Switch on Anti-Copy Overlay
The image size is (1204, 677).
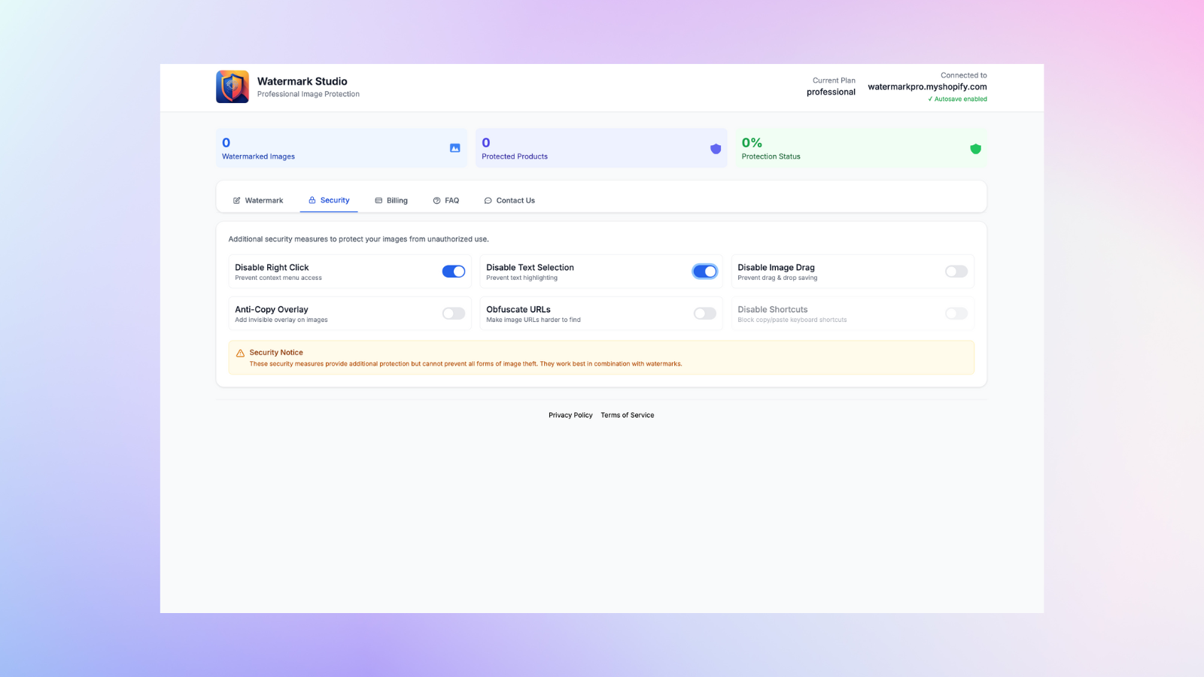click(x=453, y=314)
